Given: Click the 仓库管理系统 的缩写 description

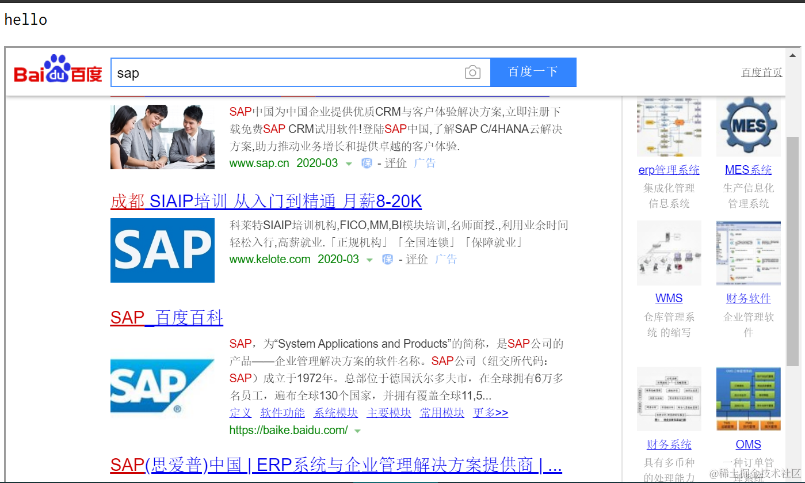Looking at the screenshot, I should click(669, 325).
